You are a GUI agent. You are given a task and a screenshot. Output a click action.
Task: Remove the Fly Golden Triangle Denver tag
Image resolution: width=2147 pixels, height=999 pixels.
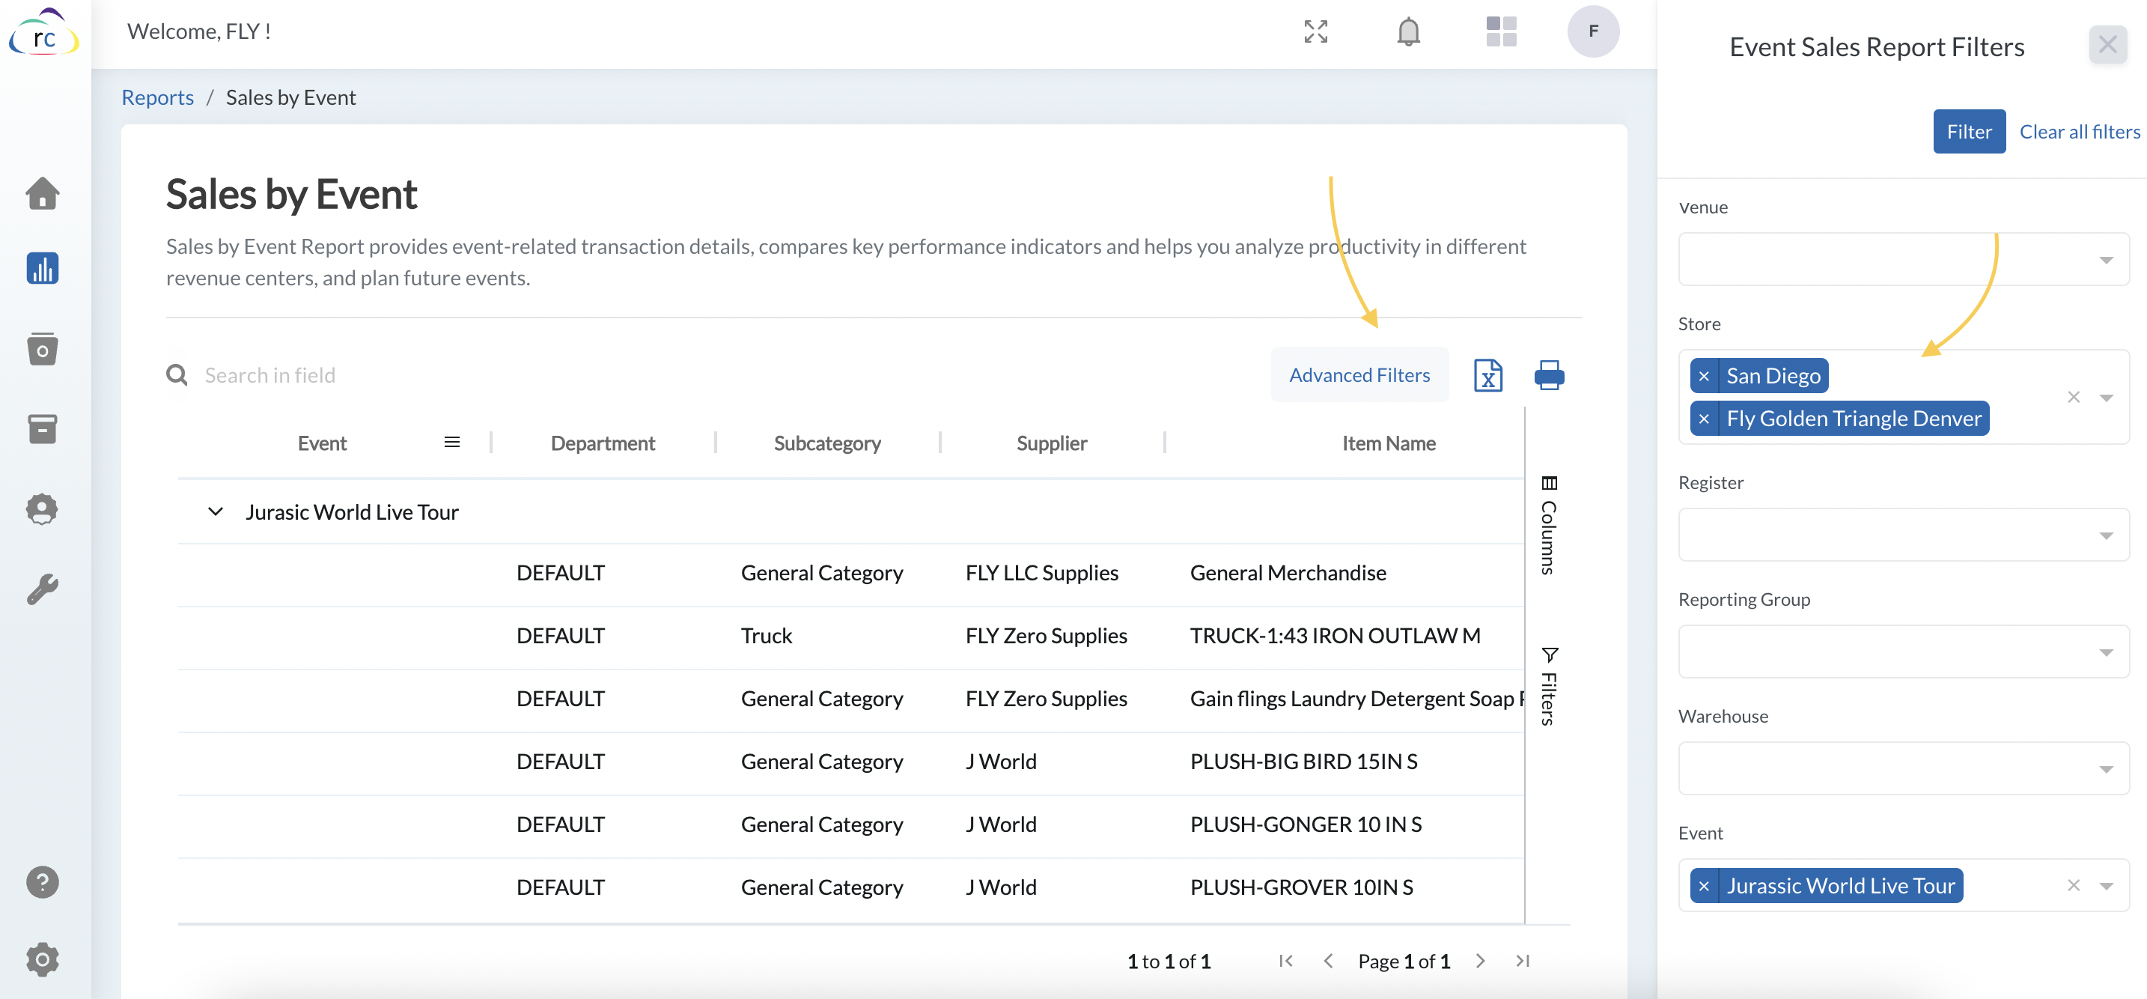(1704, 419)
